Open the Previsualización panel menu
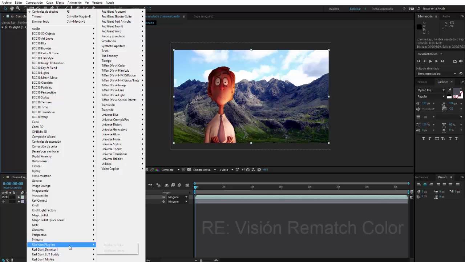465x262 pixels. pos(441,54)
